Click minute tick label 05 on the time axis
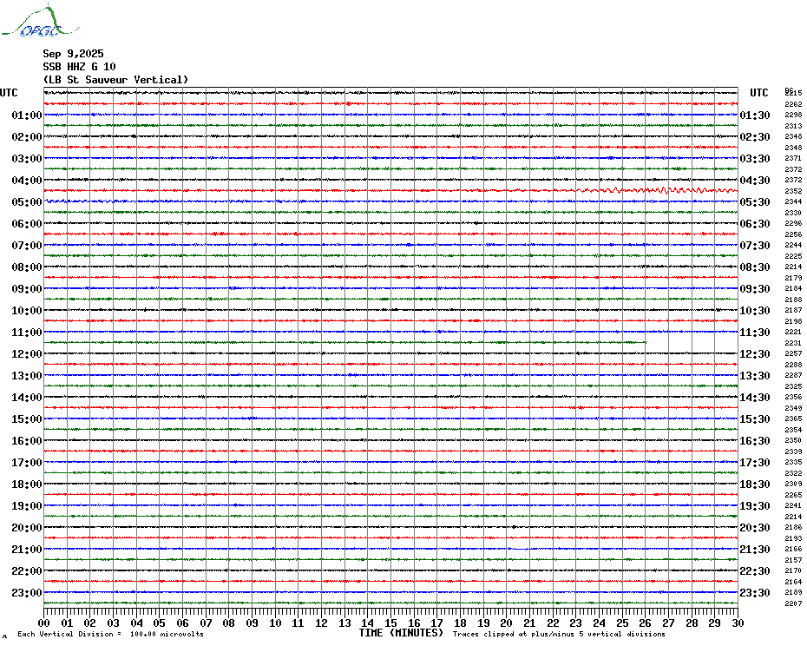807x646 pixels. pyautogui.click(x=160, y=623)
